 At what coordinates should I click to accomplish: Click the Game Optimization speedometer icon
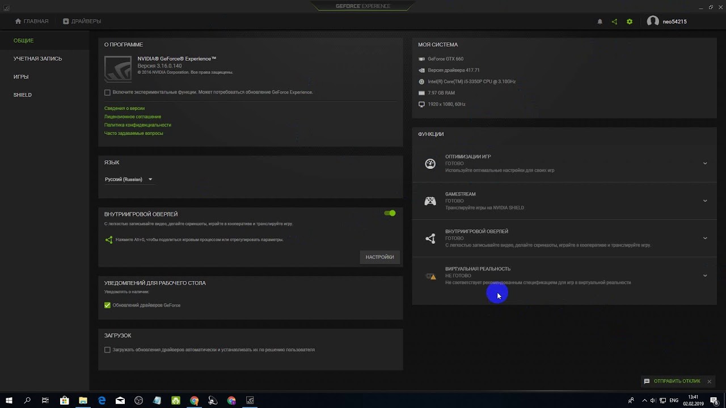[x=430, y=164]
